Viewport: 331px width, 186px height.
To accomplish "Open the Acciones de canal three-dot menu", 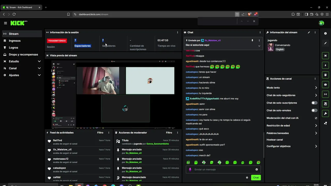I will [x=315, y=79].
